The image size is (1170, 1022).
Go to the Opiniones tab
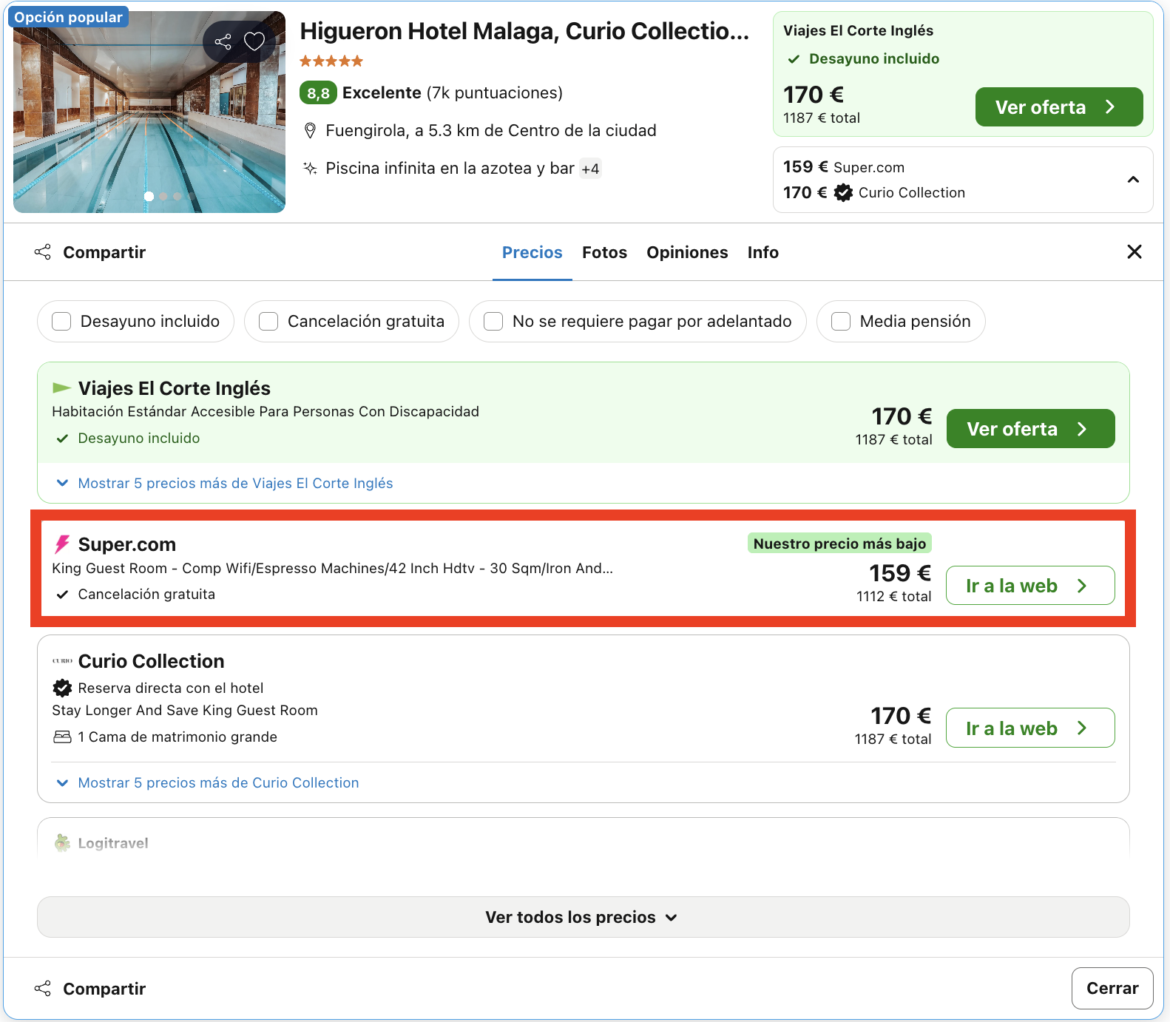click(687, 253)
